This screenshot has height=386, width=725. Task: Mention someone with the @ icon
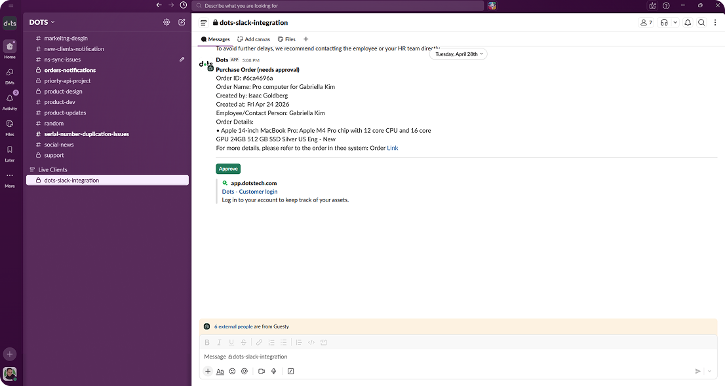245,371
